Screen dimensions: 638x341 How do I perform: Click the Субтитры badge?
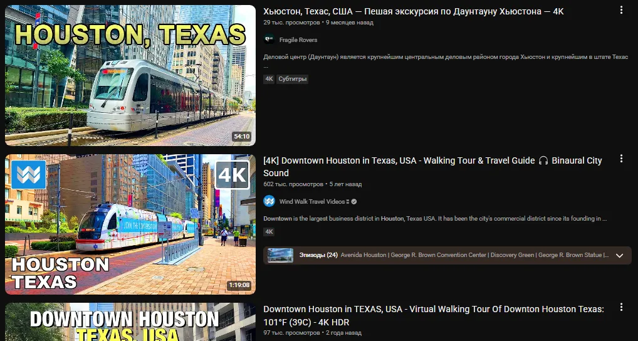pyautogui.click(x=292, y=79)
